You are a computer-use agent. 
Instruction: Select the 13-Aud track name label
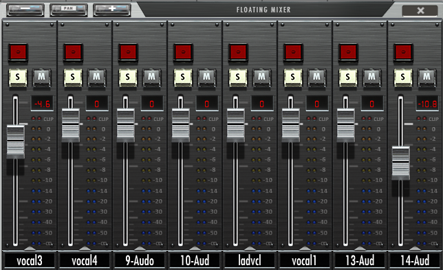coord(360,260)
